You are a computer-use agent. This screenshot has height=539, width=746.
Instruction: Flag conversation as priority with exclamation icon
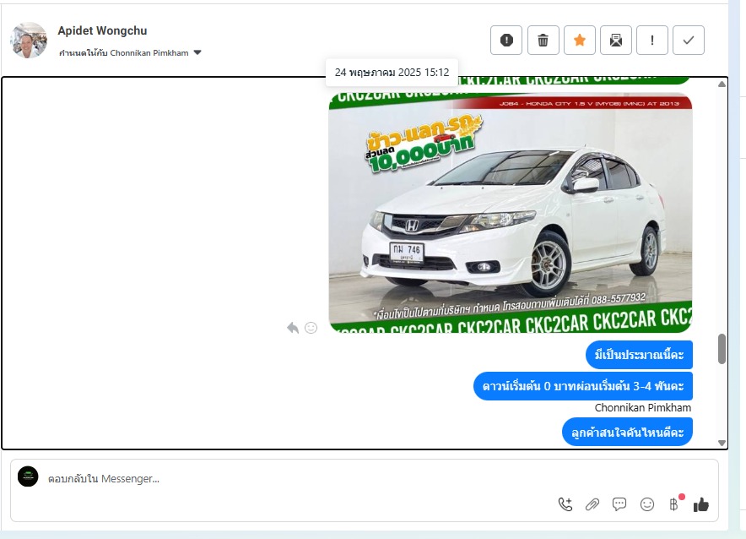pyautogui.click(x=652, y=40)
